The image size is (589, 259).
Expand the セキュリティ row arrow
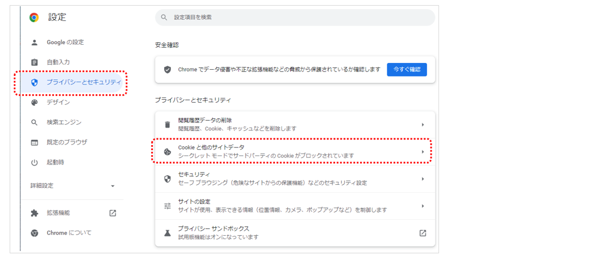[423, 179]
